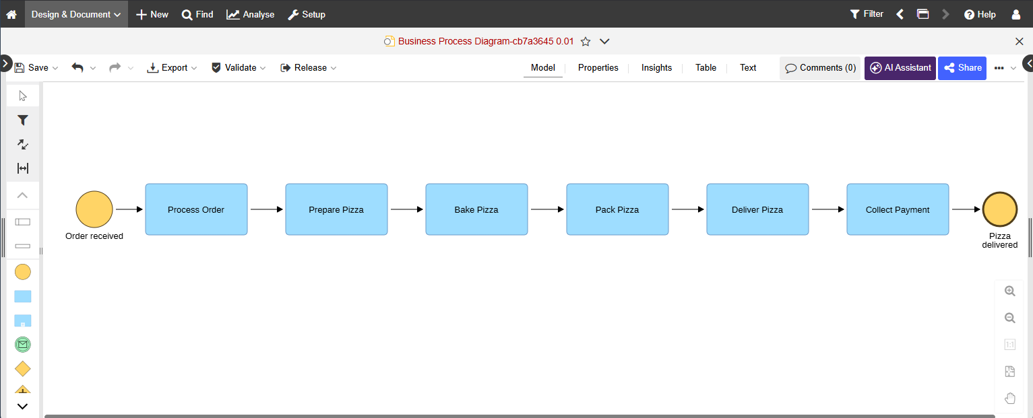This screenshot has height=418, width=1033.
Task: Select the pointer tool in the palette
Action: point(23,96)
